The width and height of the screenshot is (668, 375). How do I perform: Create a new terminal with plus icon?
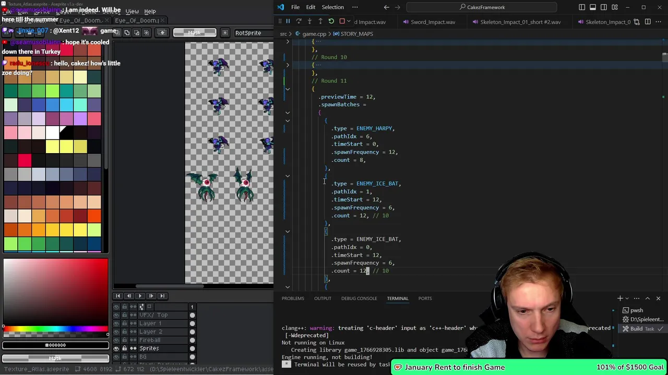click(620, 298)
